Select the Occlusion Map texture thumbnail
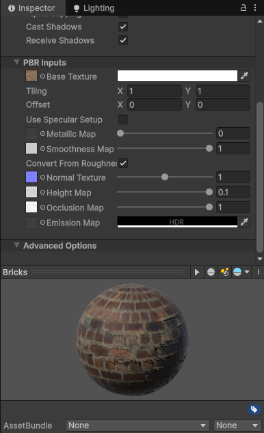 click(31, 207)
